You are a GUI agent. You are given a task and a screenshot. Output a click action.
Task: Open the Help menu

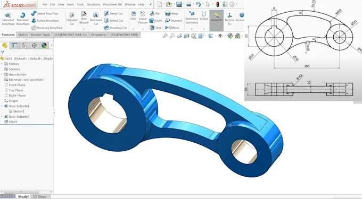click(x=141, y=4)
